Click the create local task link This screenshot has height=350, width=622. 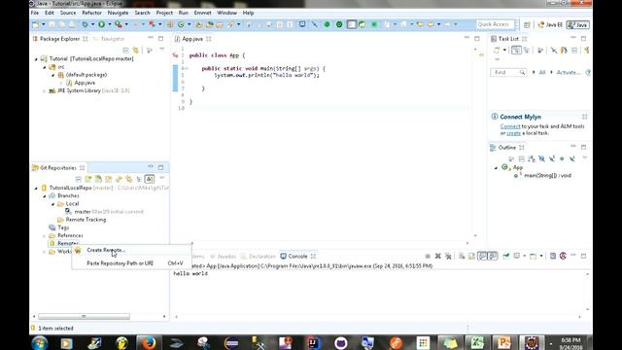[513, 133]
